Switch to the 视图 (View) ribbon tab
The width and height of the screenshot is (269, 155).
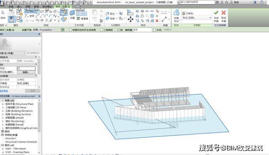click(x=28, y=7)
